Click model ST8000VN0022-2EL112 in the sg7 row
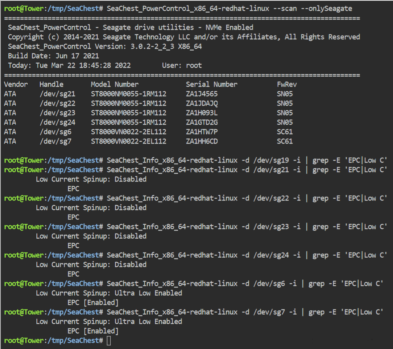The width and height of the screenshot is (393, 349). (128, 141)
